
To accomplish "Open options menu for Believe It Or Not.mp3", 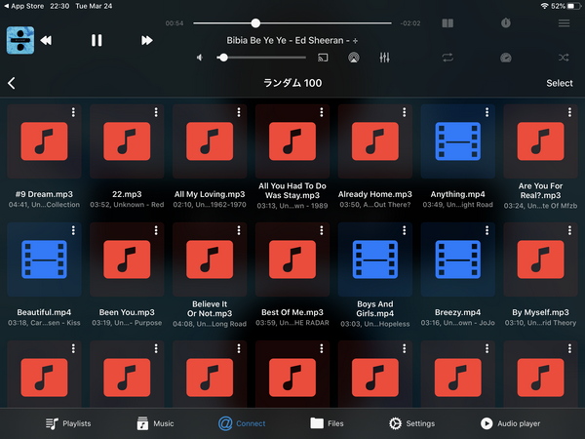I will point(239,230).
